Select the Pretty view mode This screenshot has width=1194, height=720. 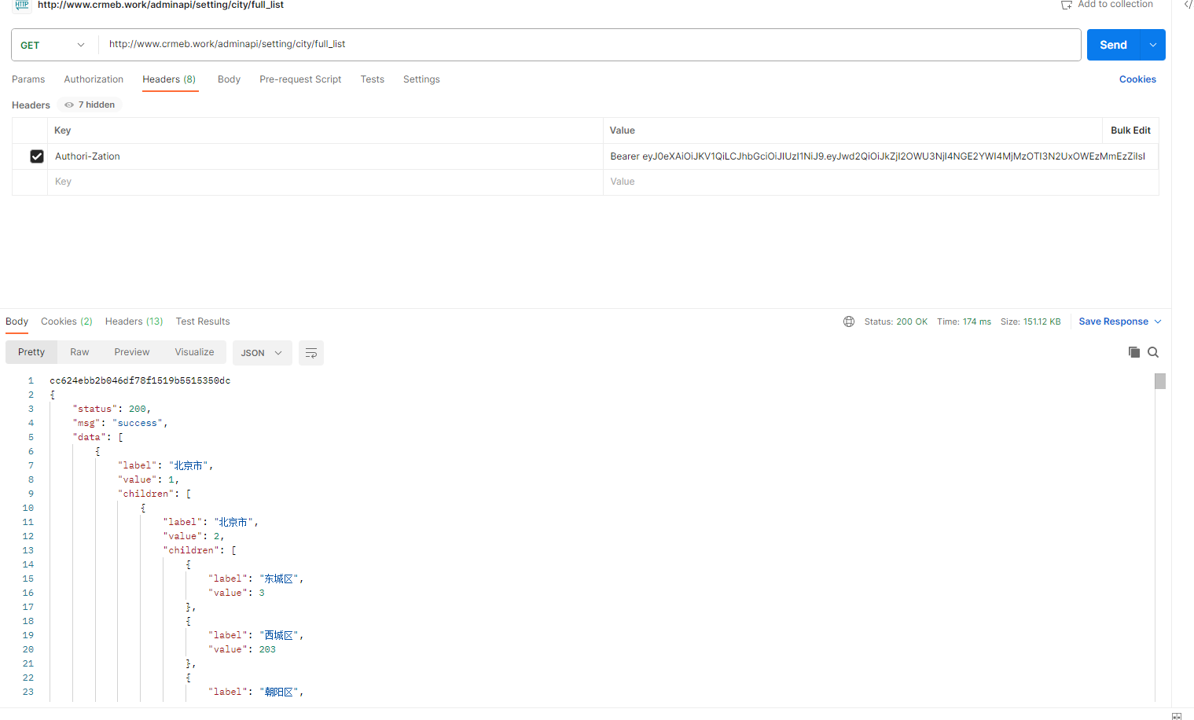31,352
